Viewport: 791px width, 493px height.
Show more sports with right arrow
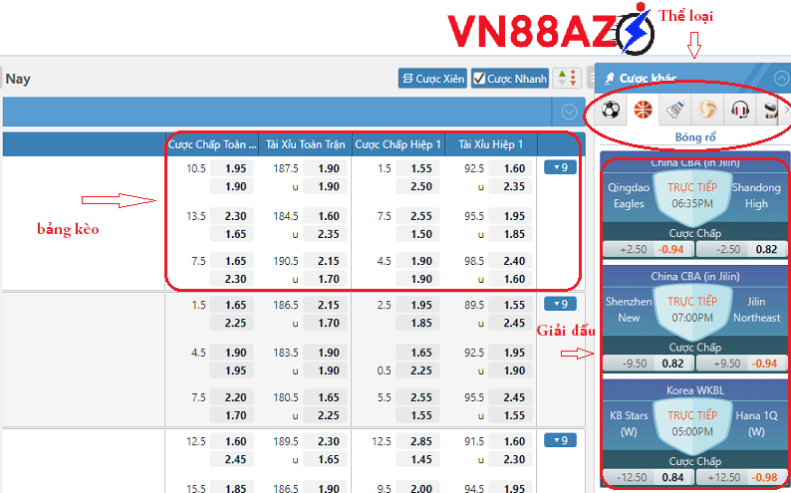coord(786,110)
